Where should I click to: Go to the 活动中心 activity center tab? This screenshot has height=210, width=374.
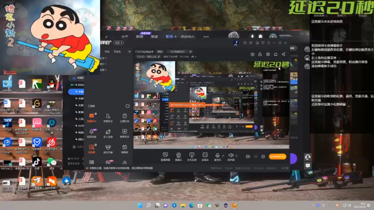click(188, 37)
